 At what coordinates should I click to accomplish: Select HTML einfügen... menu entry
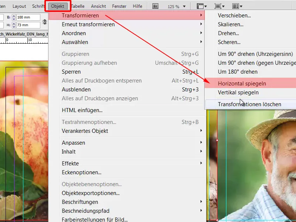click(127, 110)
